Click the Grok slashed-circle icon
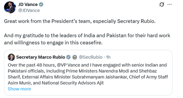This screenshot has width=183, height=98. point(162,4)
